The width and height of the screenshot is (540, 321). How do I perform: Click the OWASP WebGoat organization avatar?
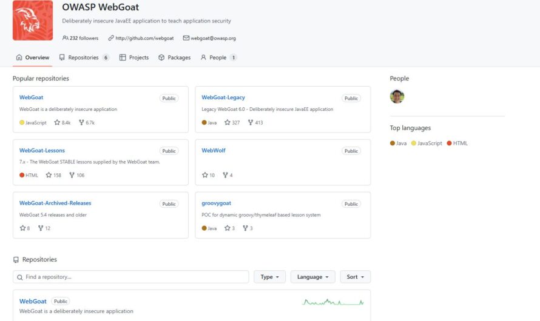coord(33,20)
